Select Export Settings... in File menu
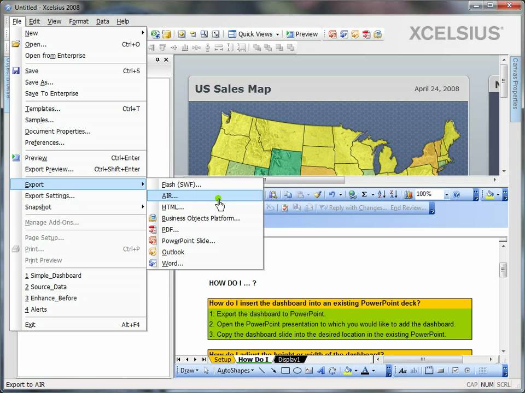The height and width of the screenshot is (393, 525). click(78, 196)
